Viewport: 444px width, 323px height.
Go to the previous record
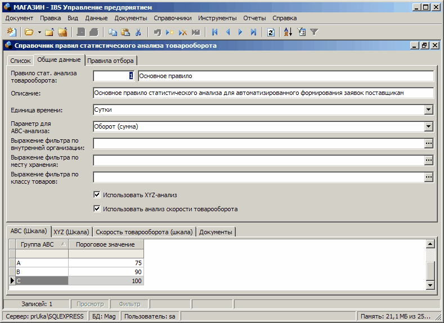pos(228,32)
